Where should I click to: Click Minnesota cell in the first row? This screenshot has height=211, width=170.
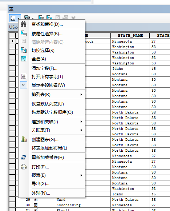point(130,41)
